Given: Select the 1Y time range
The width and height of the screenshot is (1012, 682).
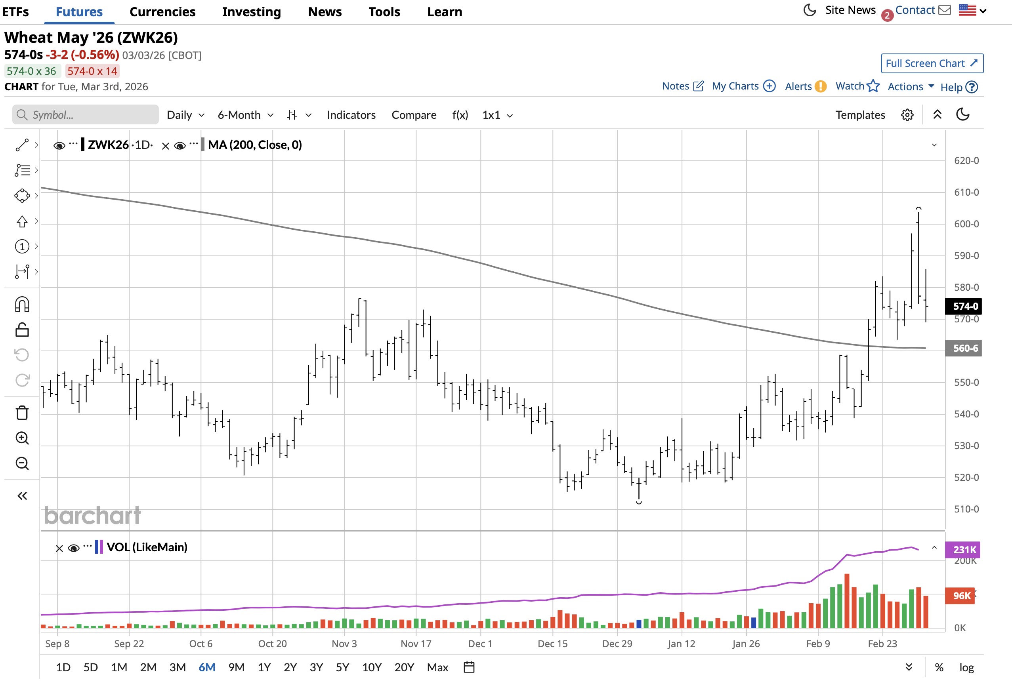Looking at the screenshot, I should click(264, 667).
